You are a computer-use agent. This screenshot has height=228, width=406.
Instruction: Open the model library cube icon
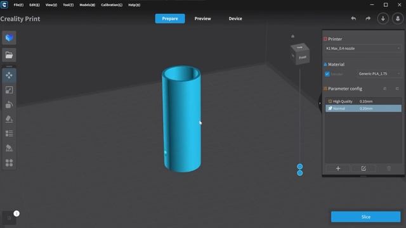[x=9, y=38]
